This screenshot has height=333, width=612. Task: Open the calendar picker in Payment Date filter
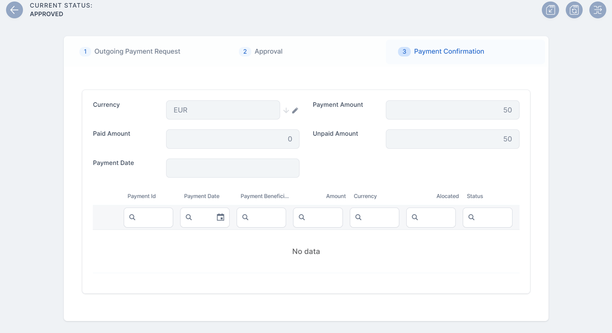pyautogui.click(x=220, y=217)
